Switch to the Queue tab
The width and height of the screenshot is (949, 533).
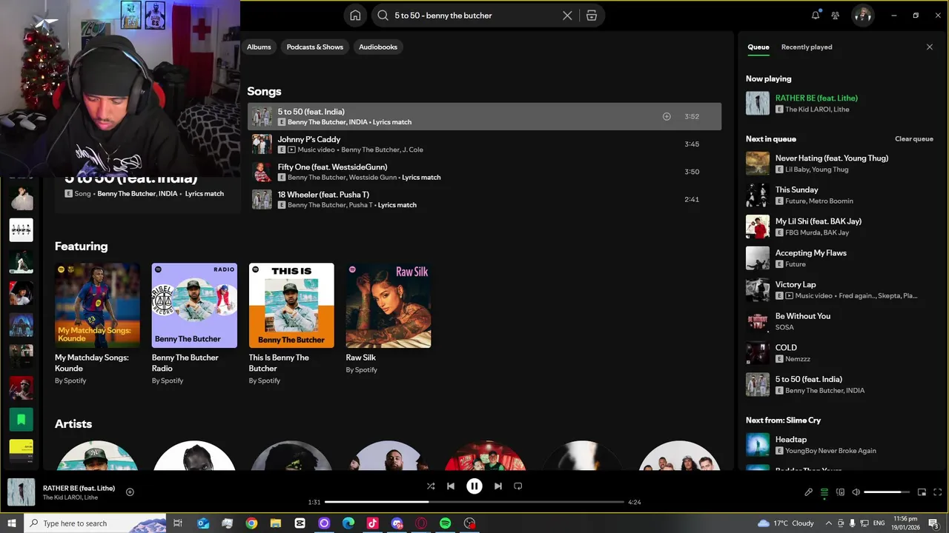(758, 47)
